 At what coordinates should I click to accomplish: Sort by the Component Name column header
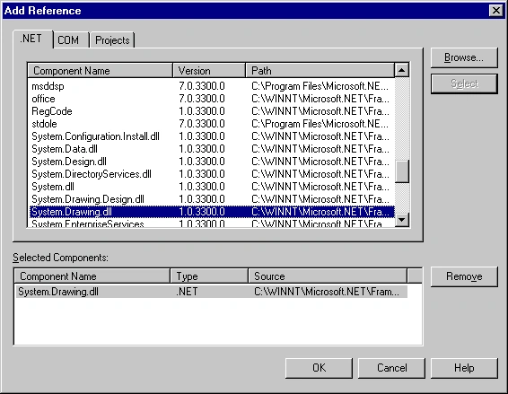[101, 70]
